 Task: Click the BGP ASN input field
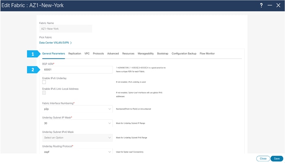coord(77,69)
